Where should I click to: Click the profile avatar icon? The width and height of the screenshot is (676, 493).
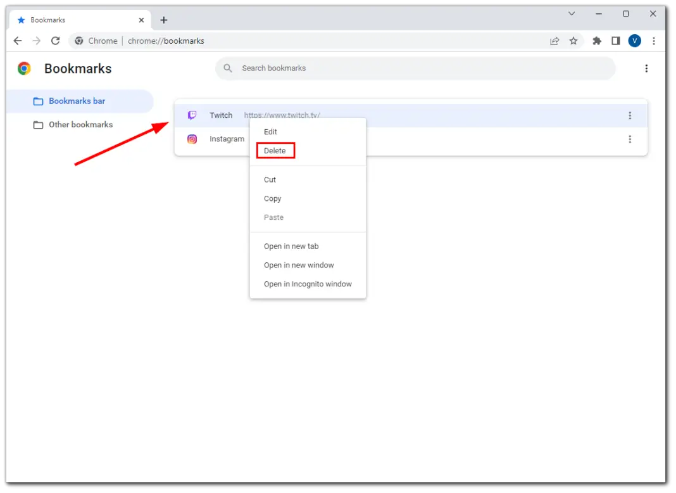[635, 41]
